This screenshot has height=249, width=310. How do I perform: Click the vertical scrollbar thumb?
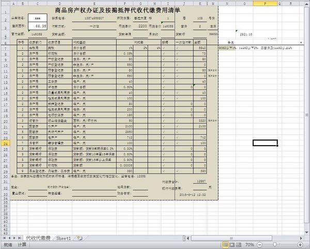(306, 115)
